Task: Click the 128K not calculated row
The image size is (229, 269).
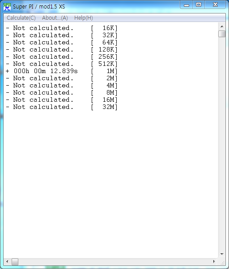Action: tap(62, 50)
